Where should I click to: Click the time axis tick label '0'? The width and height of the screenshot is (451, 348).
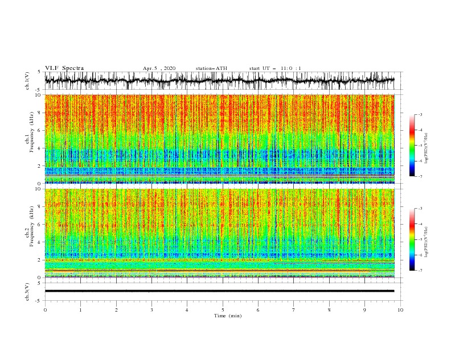[45, 310]
